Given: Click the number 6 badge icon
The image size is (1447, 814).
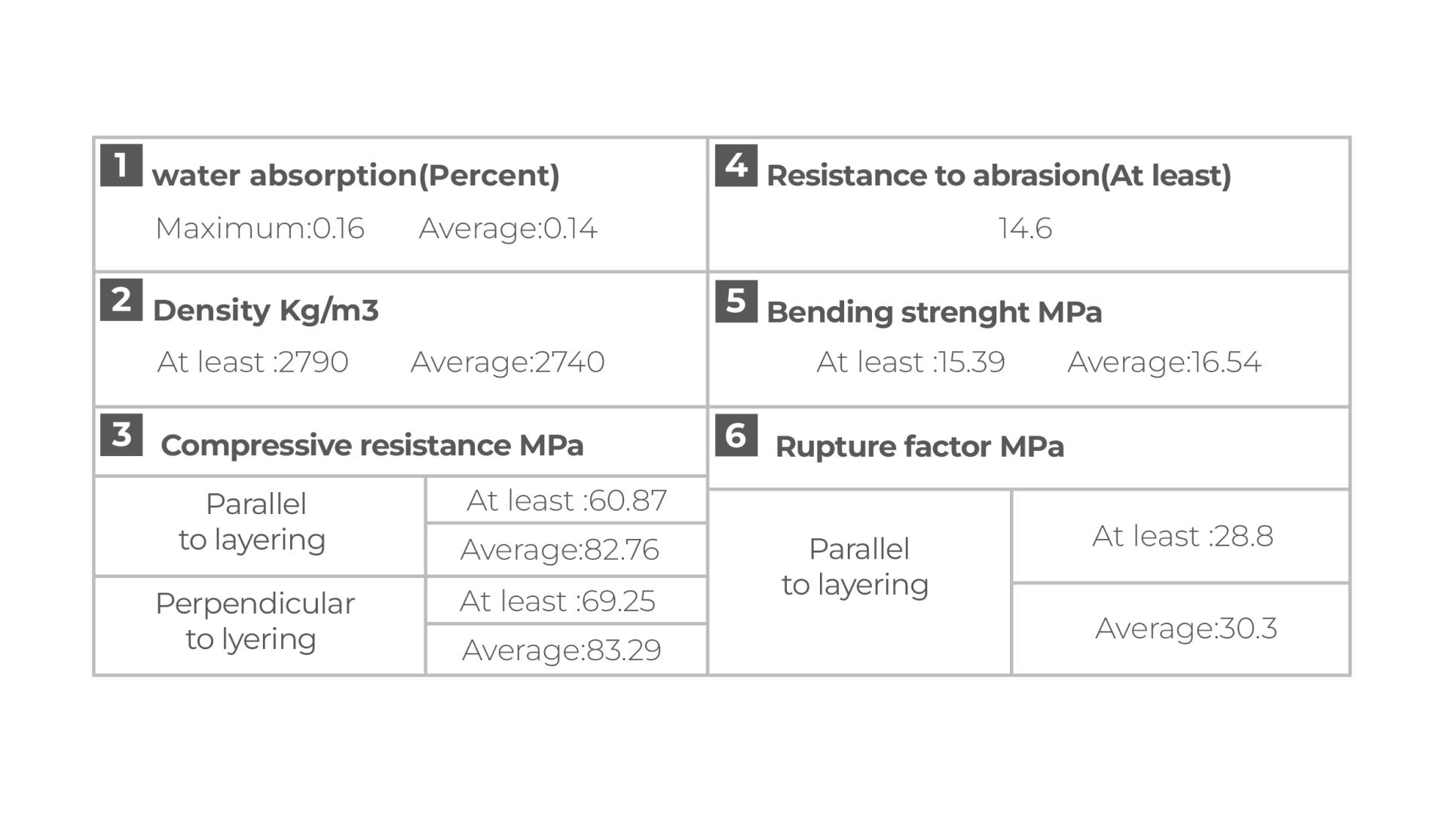Looking at the screenshot, I should (x=736, y=436).
